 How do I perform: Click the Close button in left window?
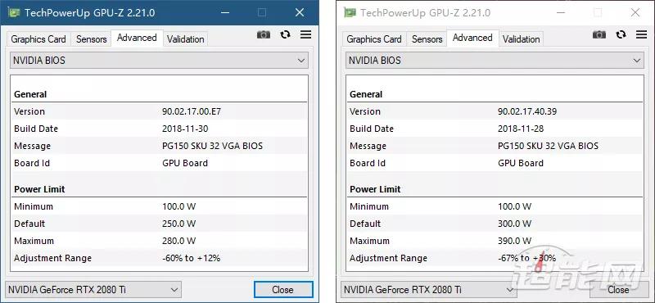(x=283, y=290)
